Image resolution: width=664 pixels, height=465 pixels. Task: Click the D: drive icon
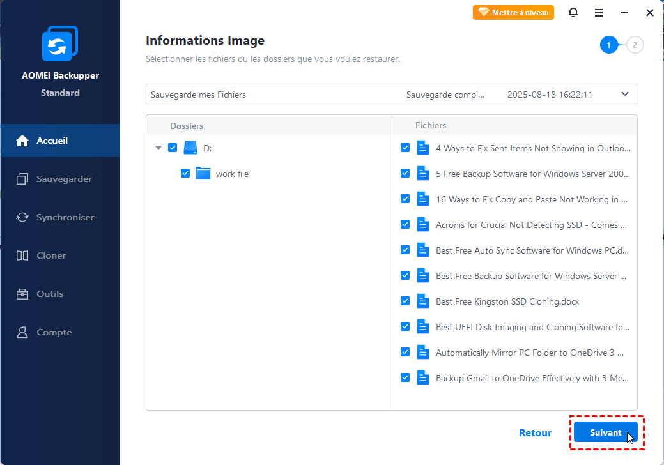pos(190,148)
